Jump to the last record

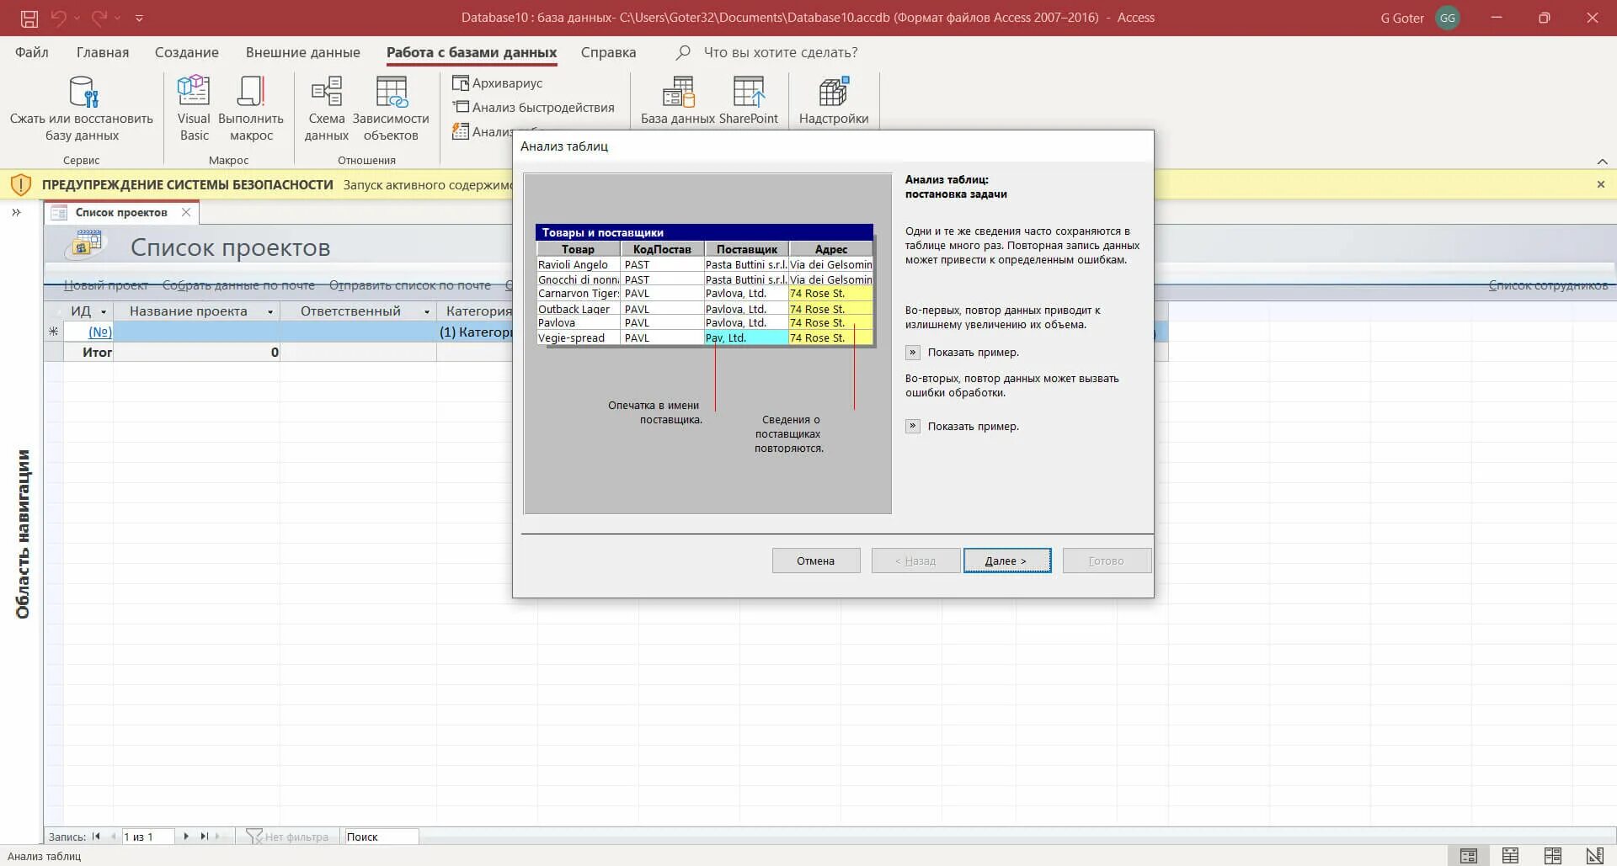click(204, 837)
